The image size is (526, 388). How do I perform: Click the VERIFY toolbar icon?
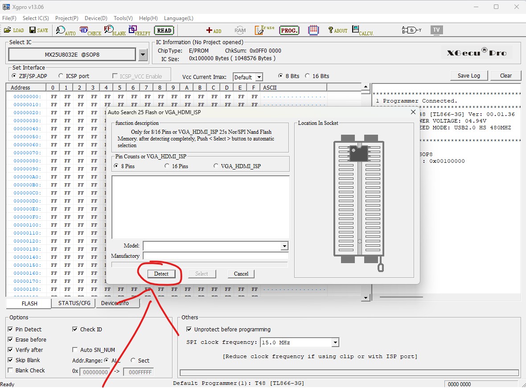[139, 30]
